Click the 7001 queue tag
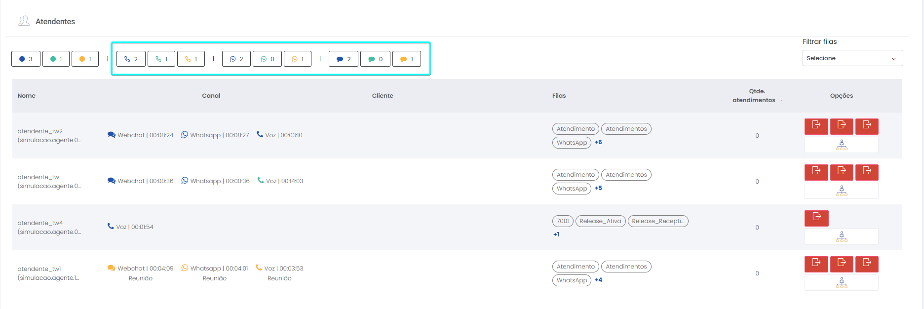924x309 pixels. [563, 221]
